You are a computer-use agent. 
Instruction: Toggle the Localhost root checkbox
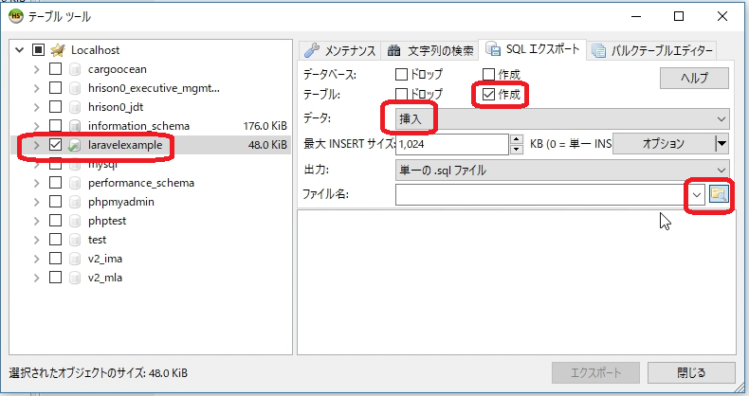(x=38, y=49)
